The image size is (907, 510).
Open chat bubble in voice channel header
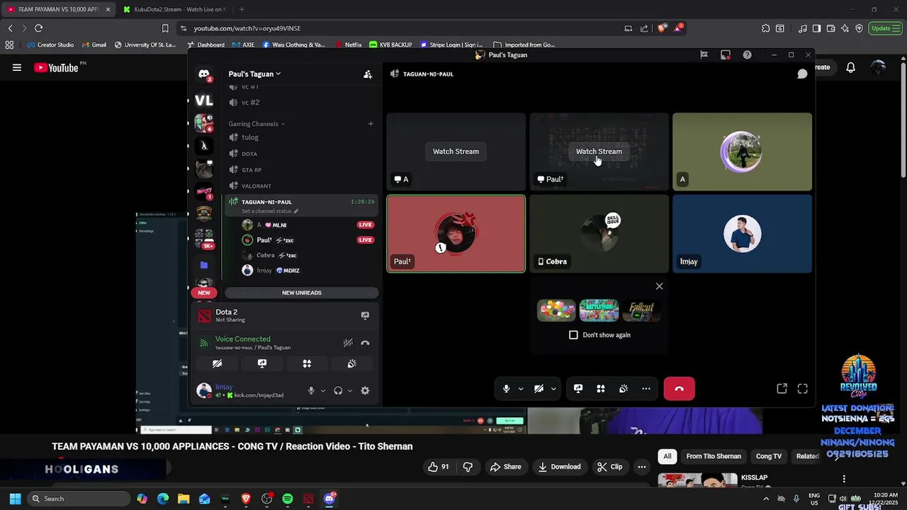point(802,74)
